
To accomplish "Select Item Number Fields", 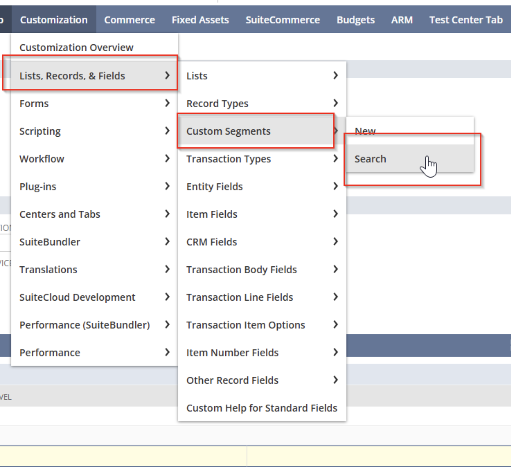I will [232, 353].
